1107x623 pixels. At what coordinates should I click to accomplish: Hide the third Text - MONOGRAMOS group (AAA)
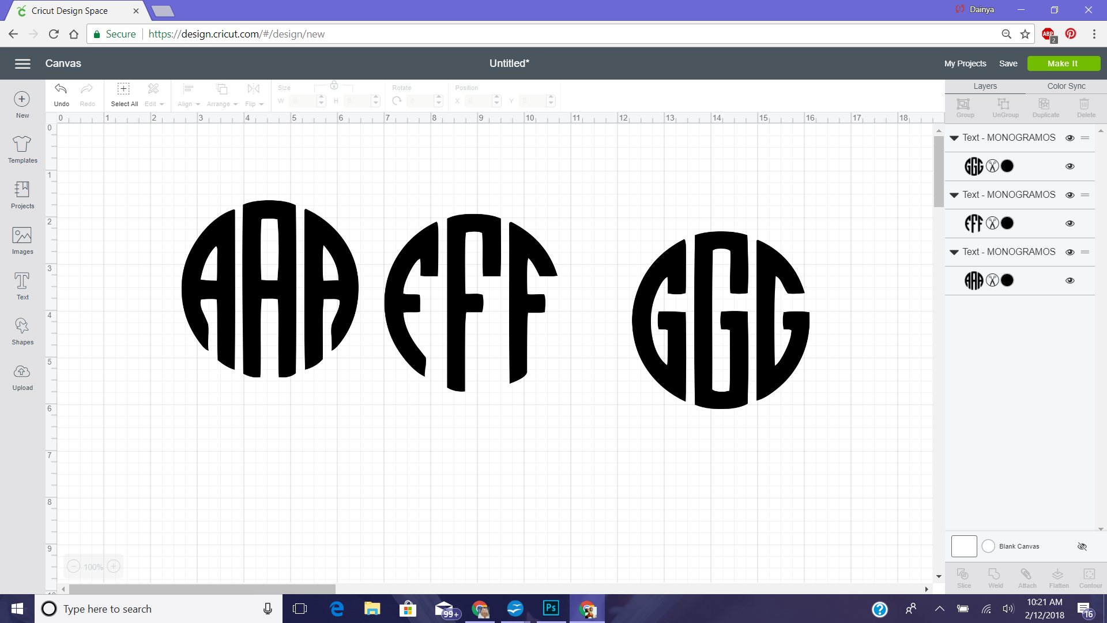pos(1070,252)
